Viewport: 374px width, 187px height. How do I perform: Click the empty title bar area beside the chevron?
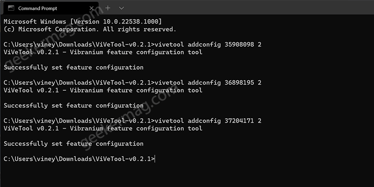click(x=248, y=7)
